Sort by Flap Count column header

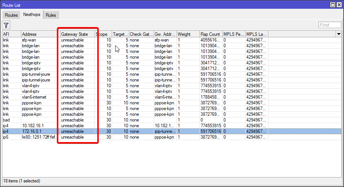(211, 34)
